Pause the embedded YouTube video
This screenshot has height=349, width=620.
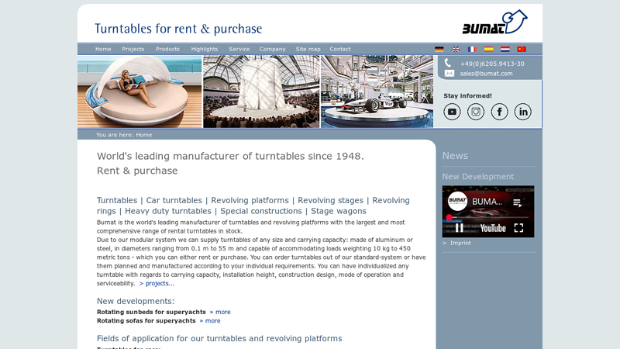459,228
